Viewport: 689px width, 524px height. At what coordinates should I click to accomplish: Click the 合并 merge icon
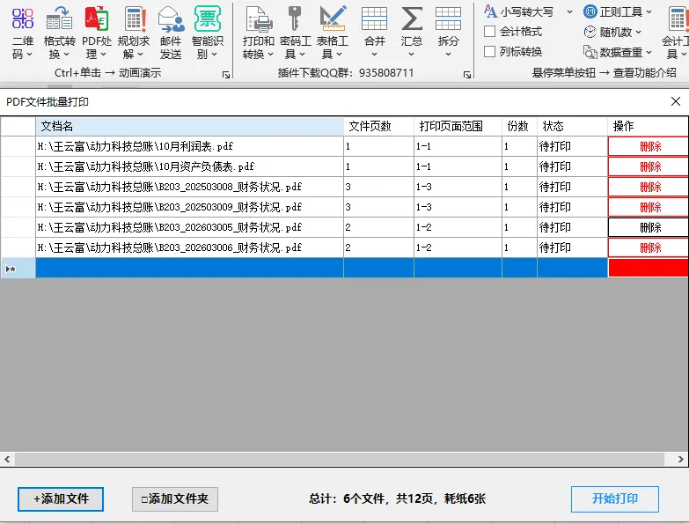(x=374, y=18)
